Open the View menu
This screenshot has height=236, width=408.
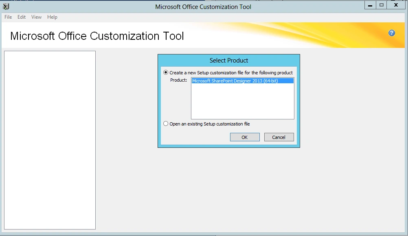click(36, 17)
